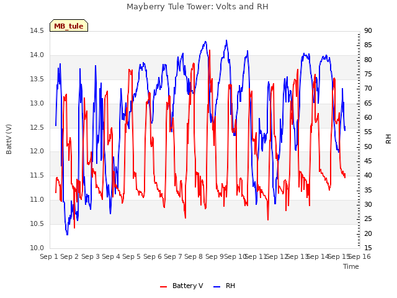Toggle the Battery V legend entry
Viewport: 397px width, 298px height.
pos(181,286)
